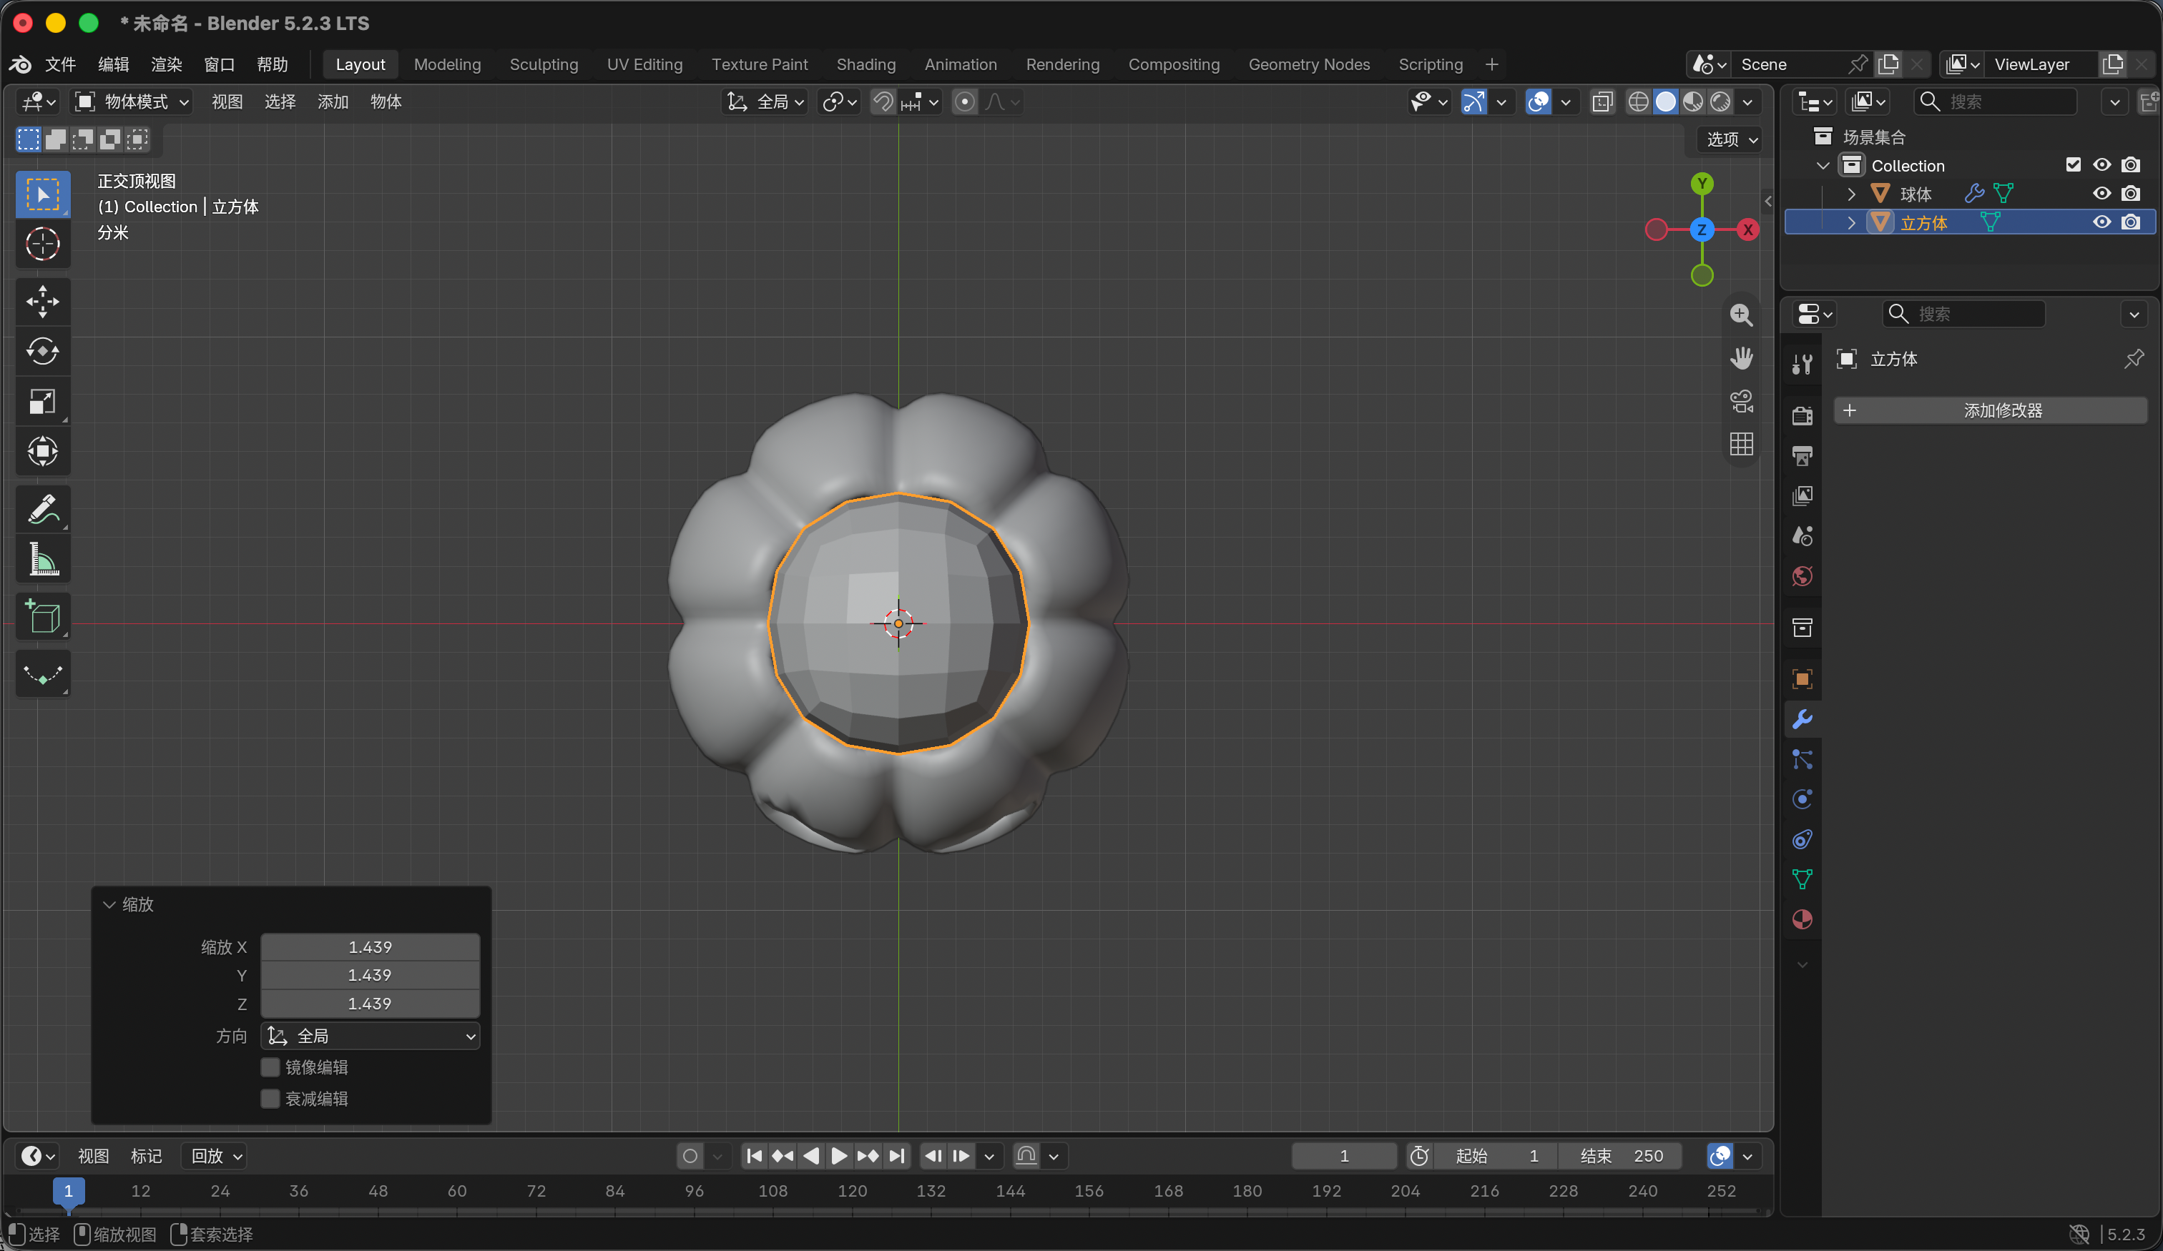This screenshot has height=1251, width=2163.
Task: Open the 文件 menu
Action: coord(60,64)
